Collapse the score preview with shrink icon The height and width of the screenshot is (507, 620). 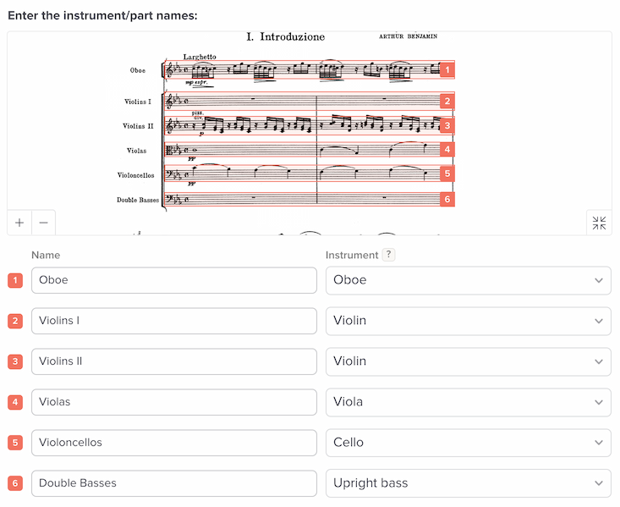[599, 223]
